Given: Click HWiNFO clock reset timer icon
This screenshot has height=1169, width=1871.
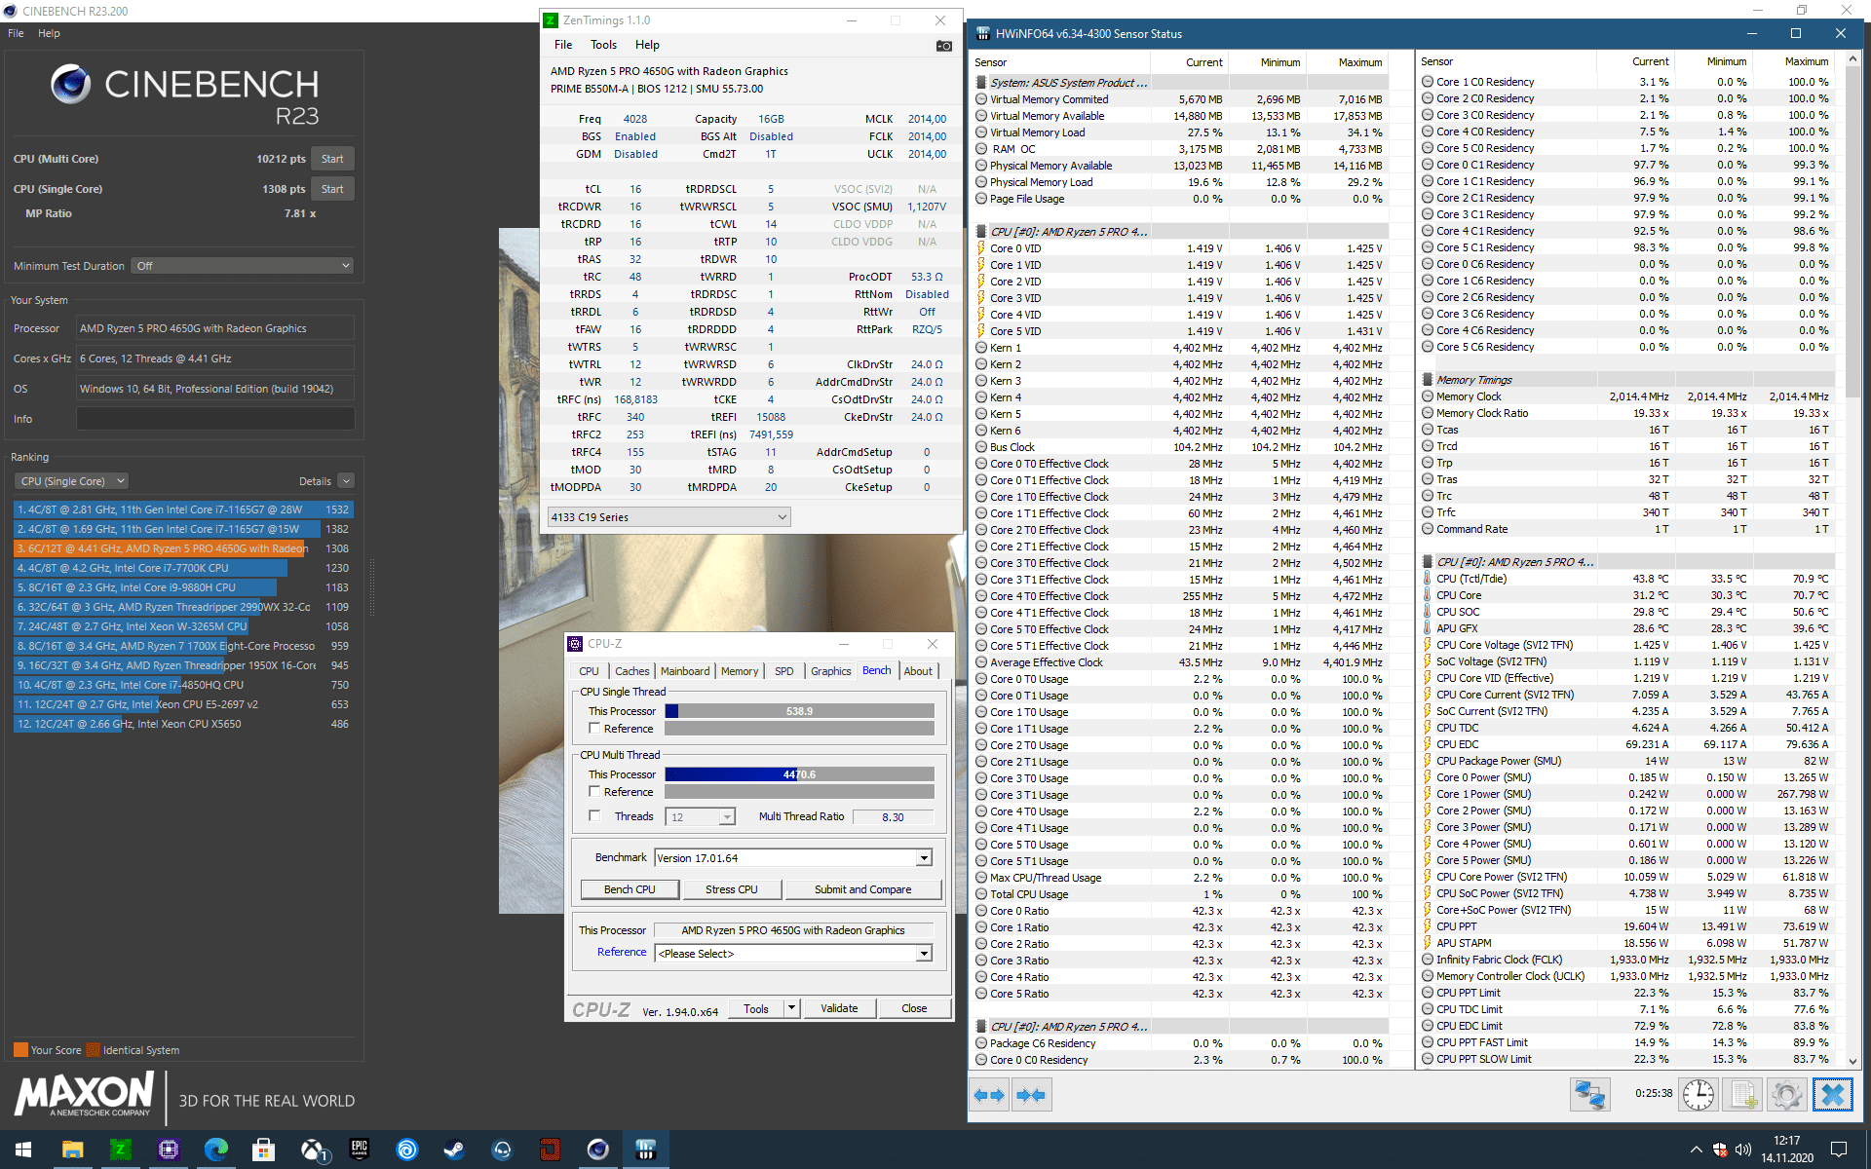Looking at the screenshot, I should (1699, 1095).
